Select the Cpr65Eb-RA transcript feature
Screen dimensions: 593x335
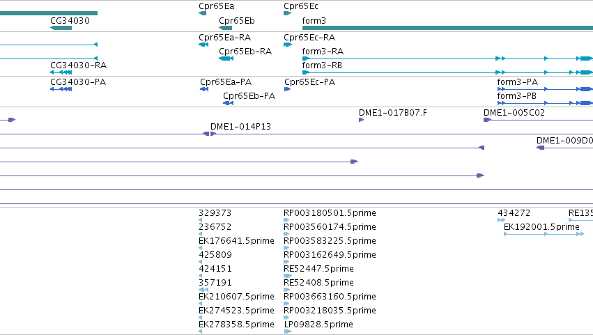pyautogui.click(x=226, y=59)
